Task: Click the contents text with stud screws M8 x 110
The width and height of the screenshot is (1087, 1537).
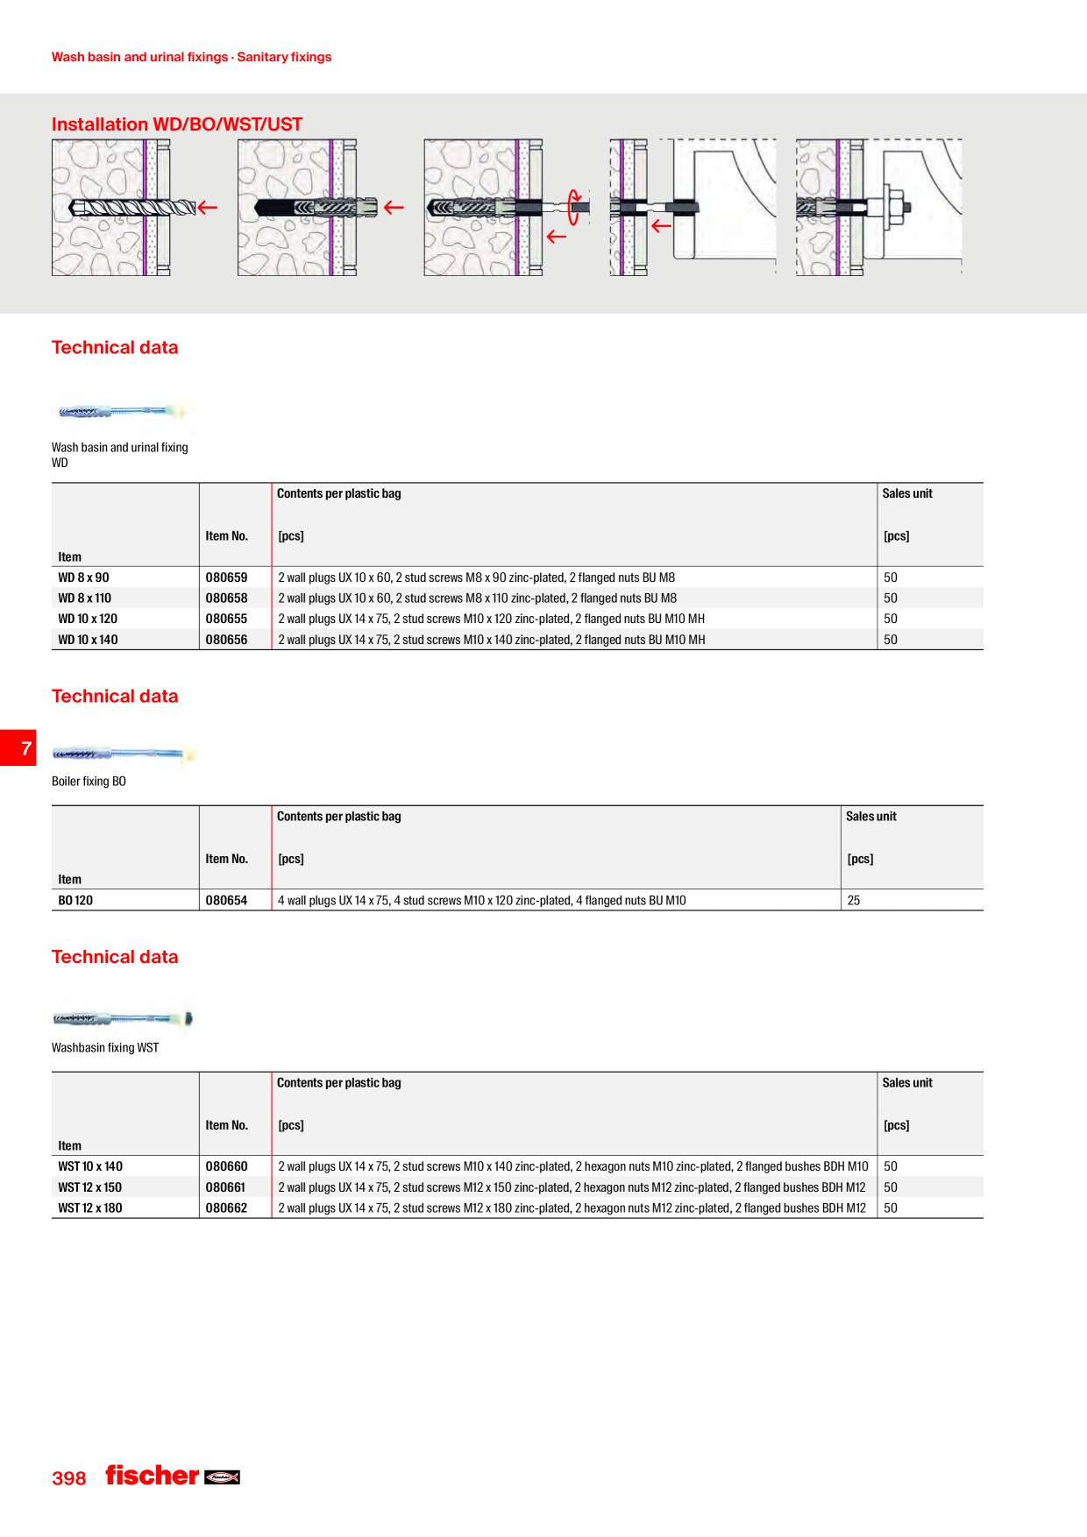Action: click(x=478, y=599)
